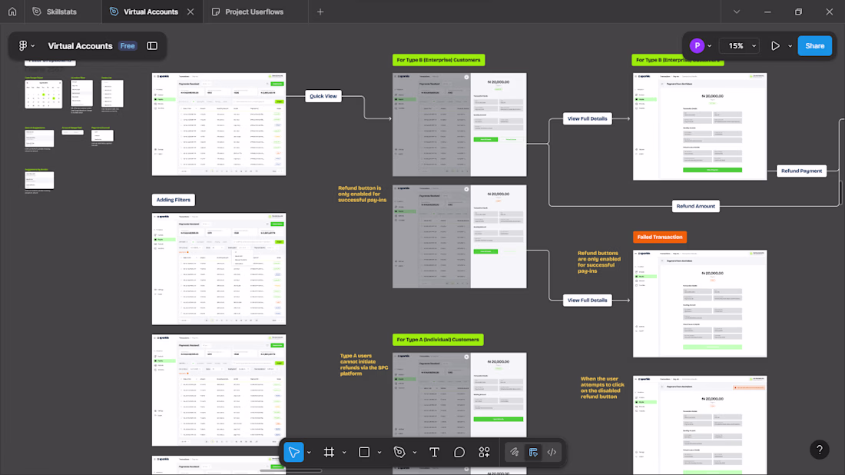Open the Actions components icon
The width and height of the screenshot is (845, 475).
tap(485, 453)
